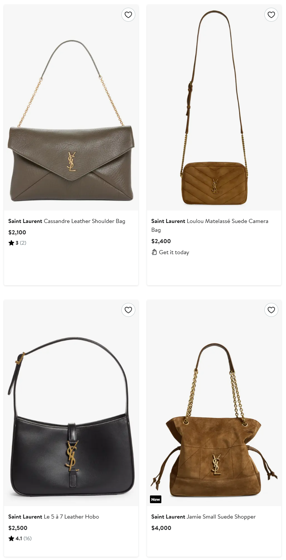Click the New badge on Jamie Shopper
Viewport: 286px width, 560px height.
[x=155, y=499]
